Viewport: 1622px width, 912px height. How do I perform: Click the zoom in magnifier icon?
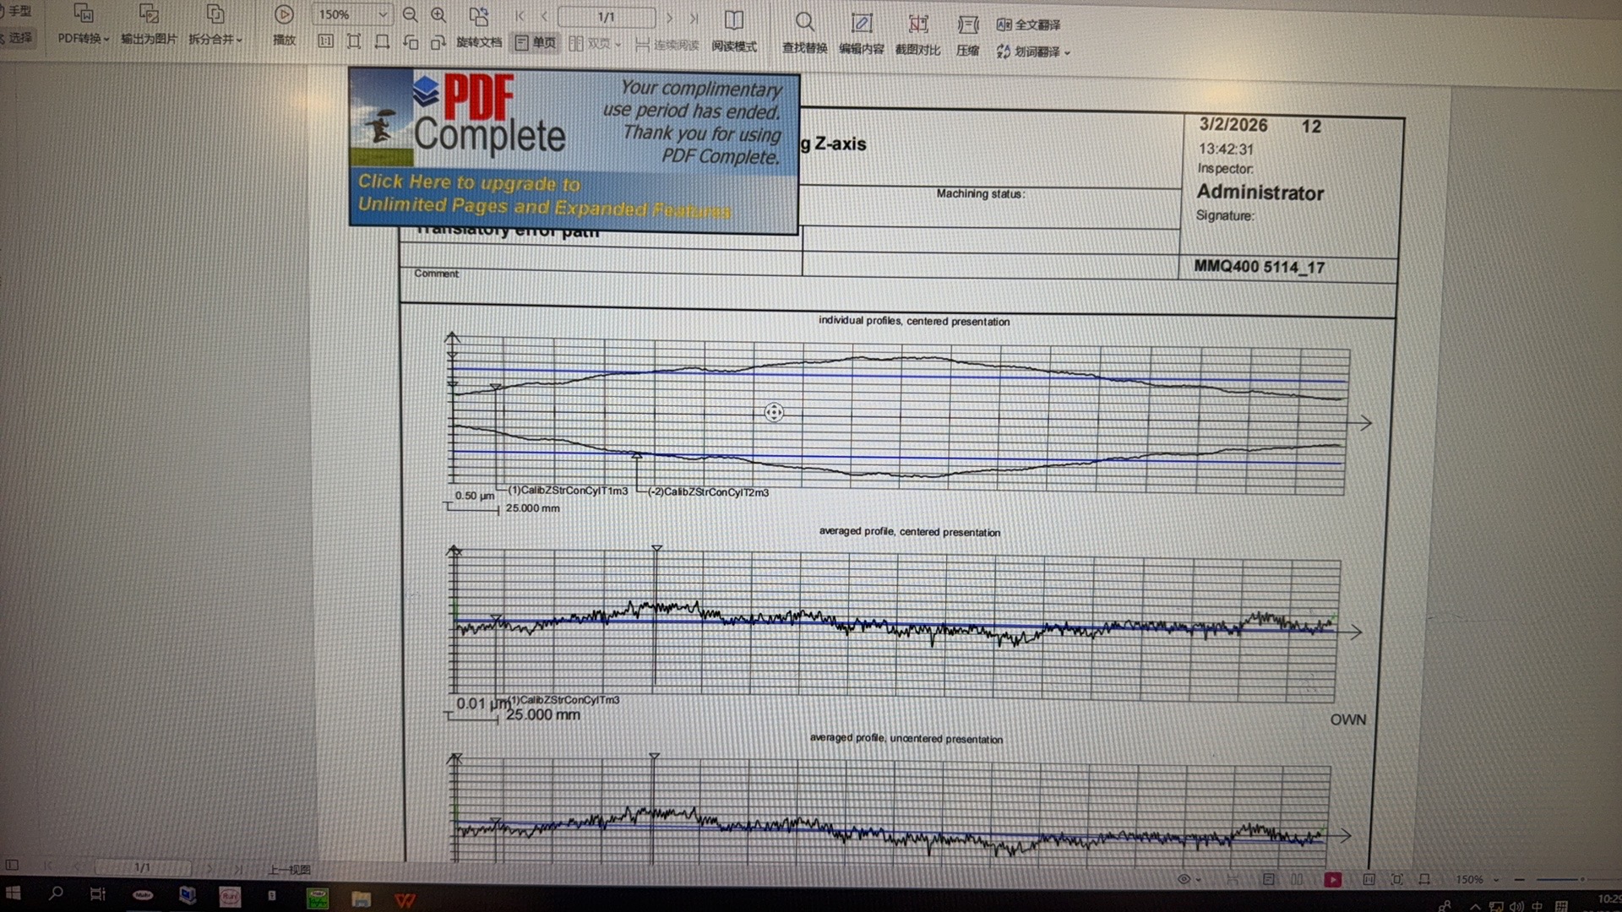pyautogui.click(x=438, y=15)
